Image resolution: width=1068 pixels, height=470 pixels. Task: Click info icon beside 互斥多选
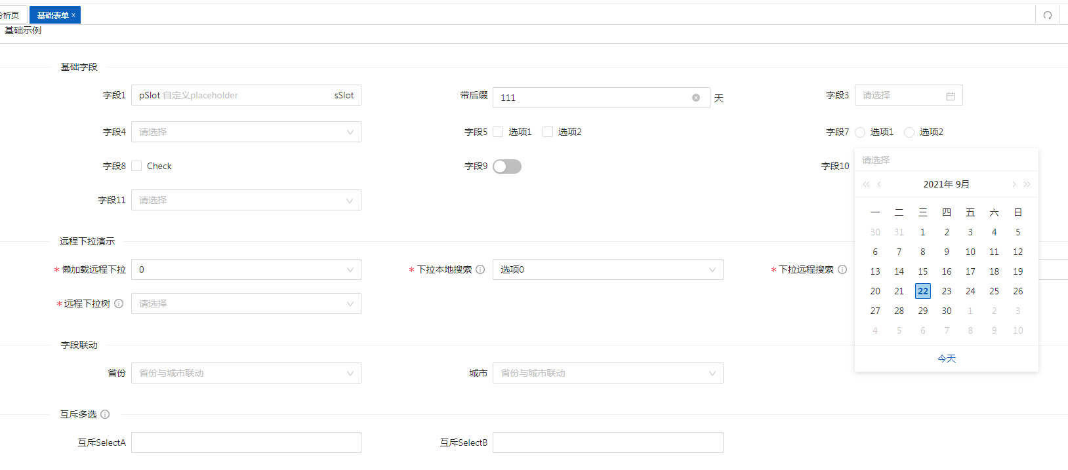pos(105,414)
